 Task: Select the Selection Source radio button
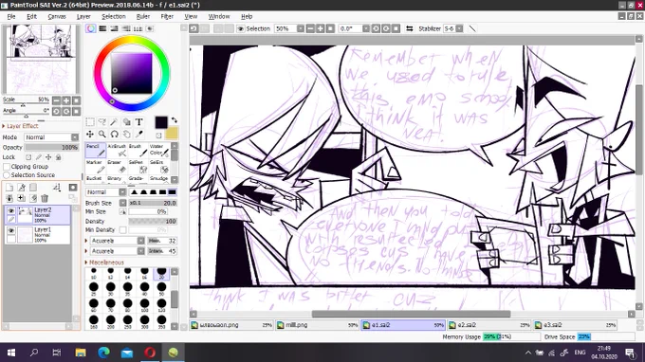click(7, 175)
